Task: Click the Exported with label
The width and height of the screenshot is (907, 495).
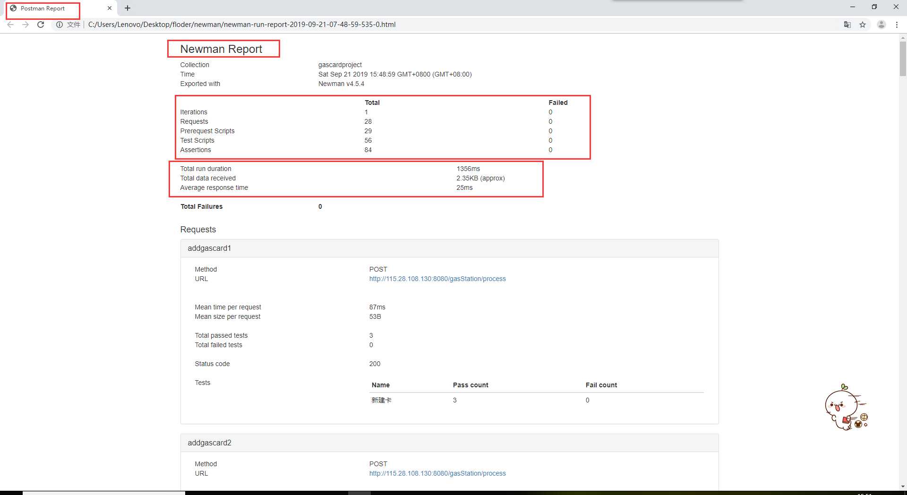Action: (x=200, y=84)
